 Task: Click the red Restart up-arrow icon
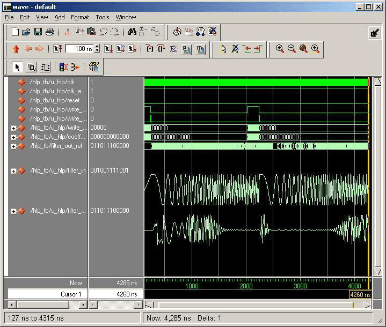pyautogui.click(x=16, y=49)
